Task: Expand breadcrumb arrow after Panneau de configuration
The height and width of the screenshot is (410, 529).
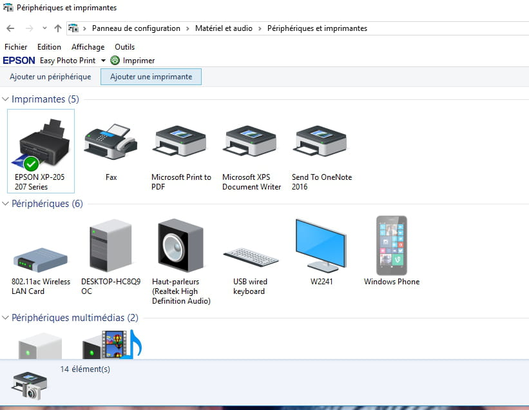Action: (188, 28)
